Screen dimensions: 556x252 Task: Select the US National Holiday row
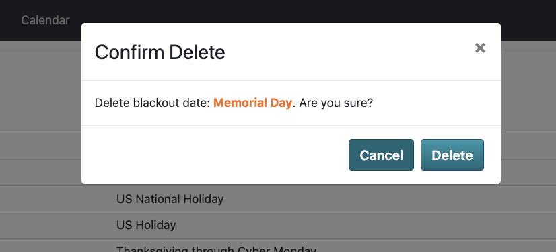click(x=278, y=199)
